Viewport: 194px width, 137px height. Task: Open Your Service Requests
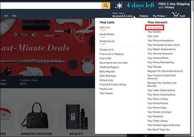160,53
